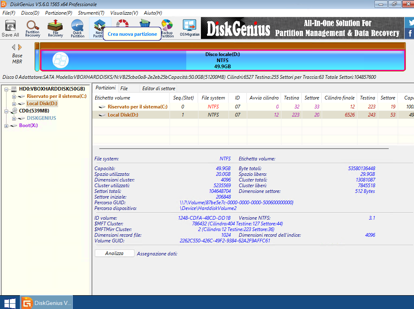Go to previous disk with left arrow
This screenshot has height=309, width=414.
point(14,47)
